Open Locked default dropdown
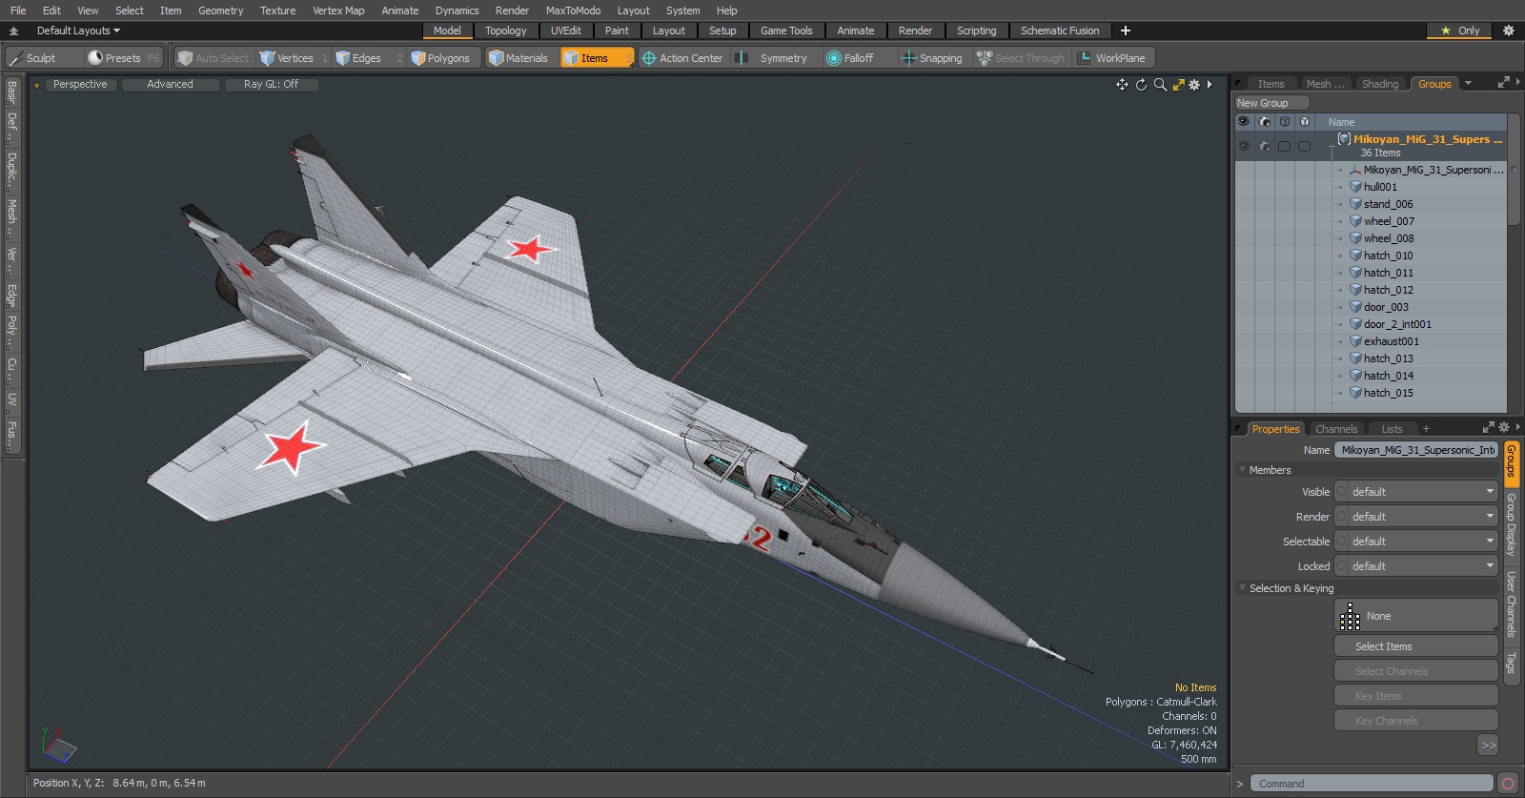The image size is (1525, 798). [1416, 566]
